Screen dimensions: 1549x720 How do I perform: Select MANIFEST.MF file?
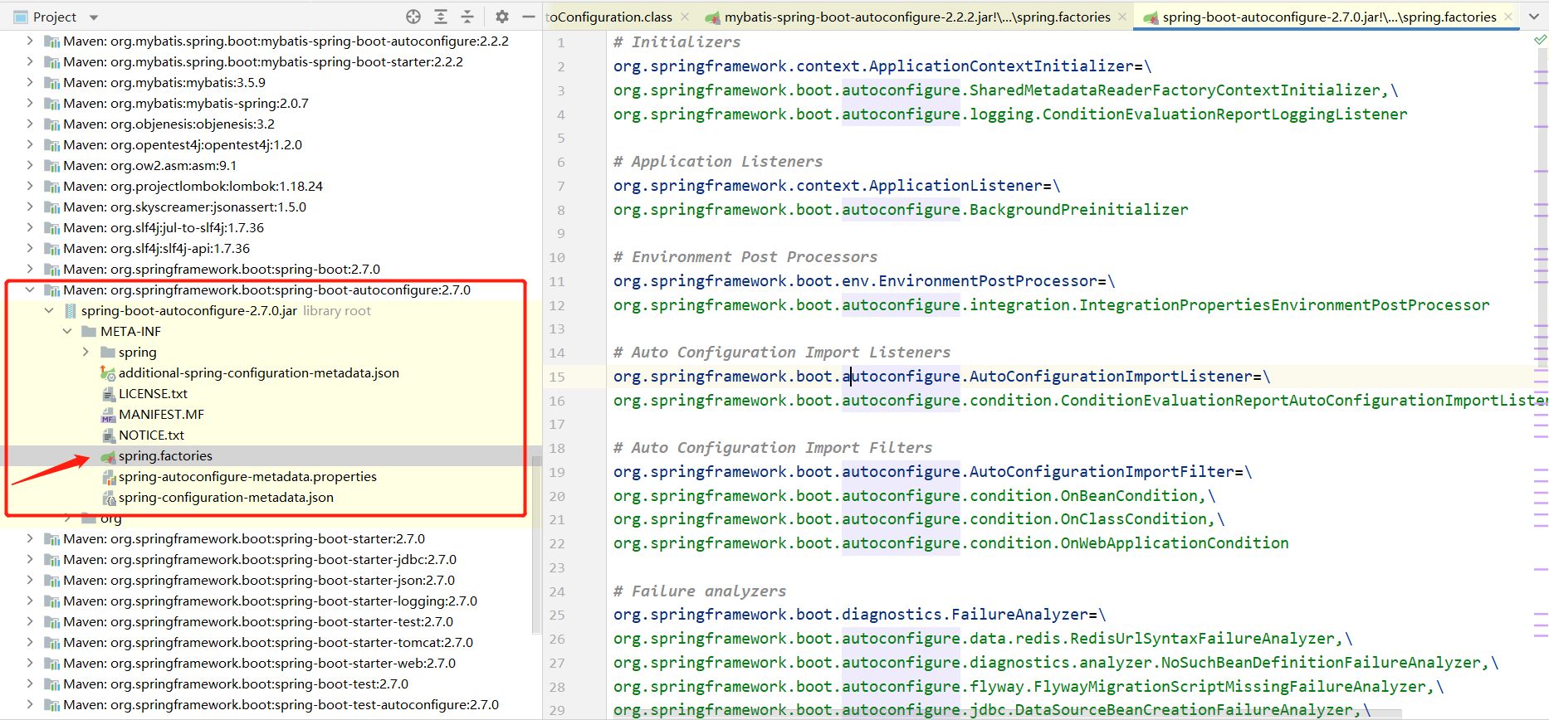point(161,414)
